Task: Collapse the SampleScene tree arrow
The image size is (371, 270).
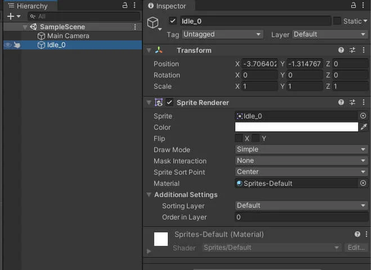Action: [x=25, y=27]
